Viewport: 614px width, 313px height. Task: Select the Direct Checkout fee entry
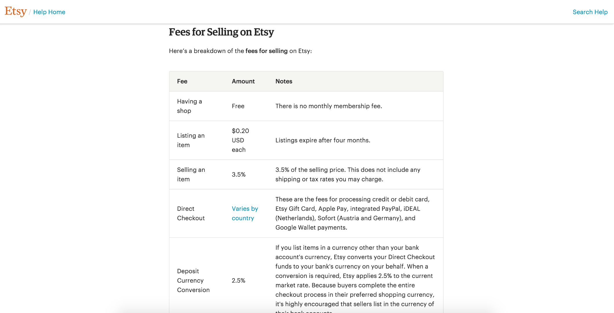[x=191, y=213]
